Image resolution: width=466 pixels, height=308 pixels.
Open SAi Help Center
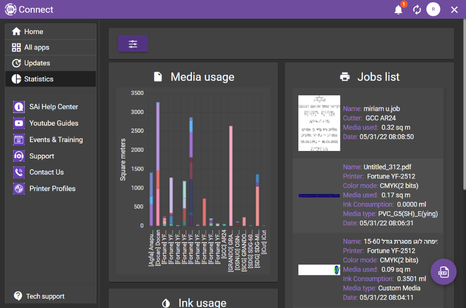point(53,107)
